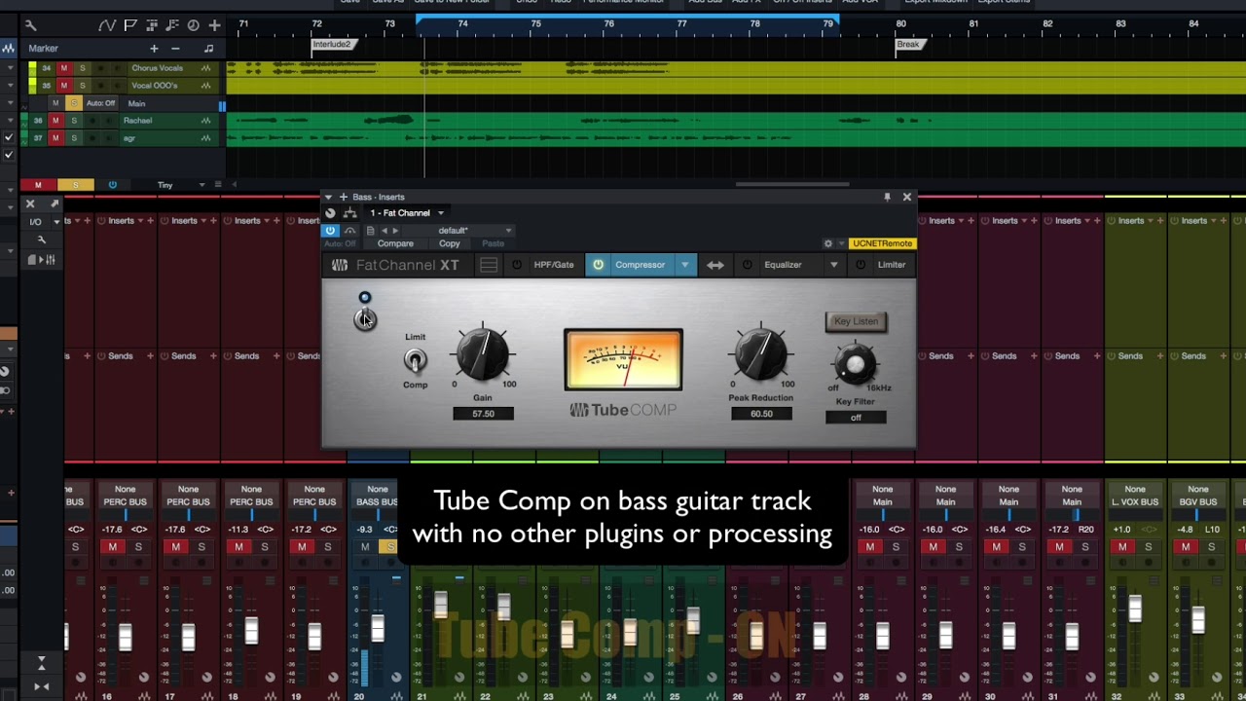Viewport: 1246px width, 701px height.
Task: Show automation for Rachael track
Action: coord(205,121)
